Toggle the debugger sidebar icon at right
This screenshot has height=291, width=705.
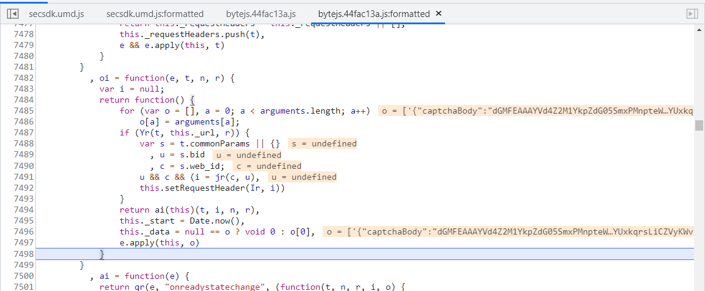tap(692, 14)
